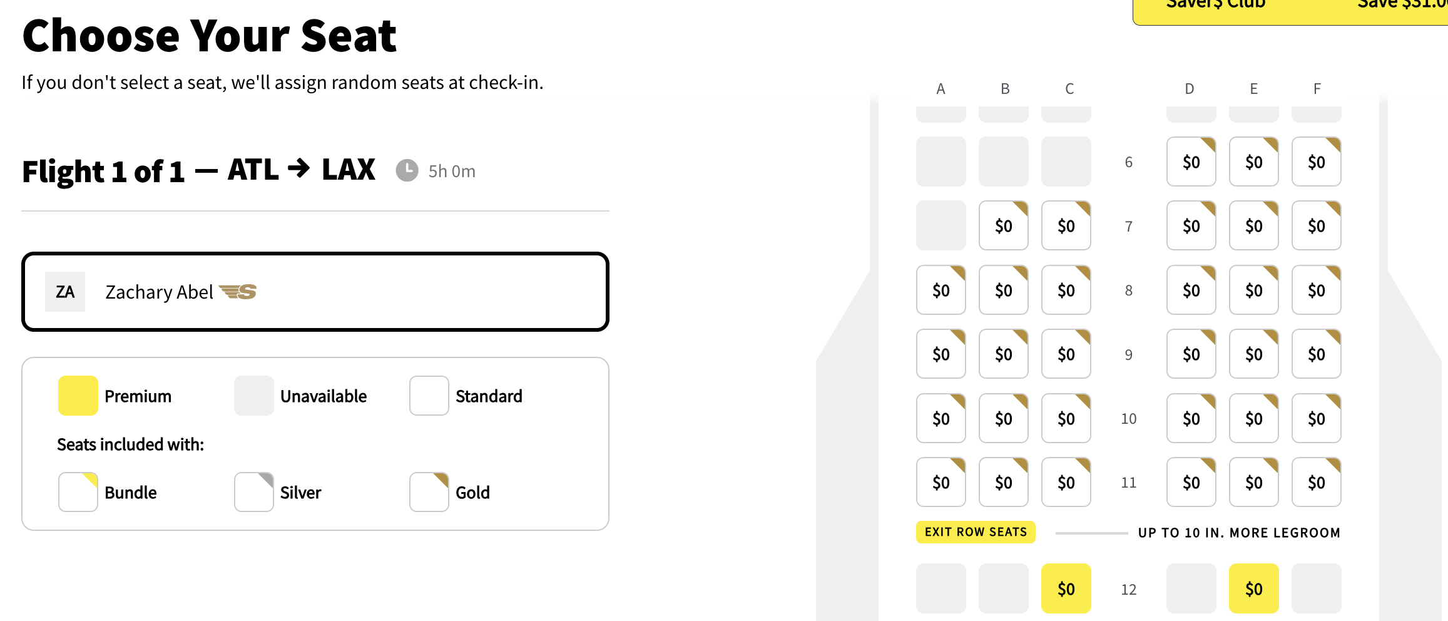Viewport: 1448px width, 621px height.
Task: Select premium exit row seat 12E
Action: click(1253, 588)
